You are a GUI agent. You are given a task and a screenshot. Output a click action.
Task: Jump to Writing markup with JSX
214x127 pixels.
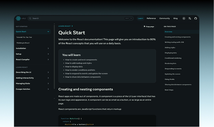pos(174,42)
